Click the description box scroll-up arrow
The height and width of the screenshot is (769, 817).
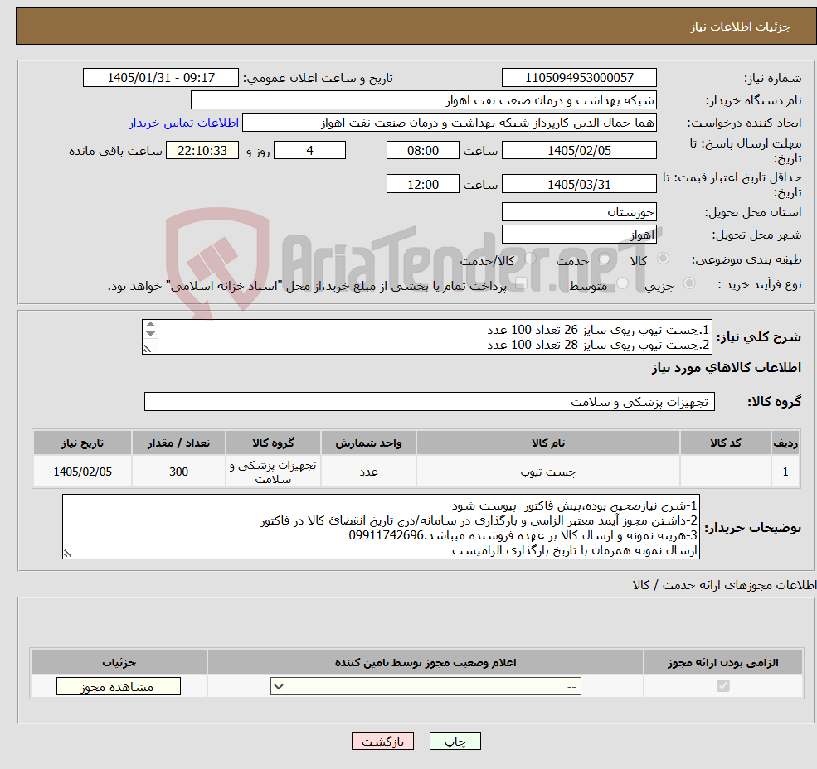click(x=151, y=325)
